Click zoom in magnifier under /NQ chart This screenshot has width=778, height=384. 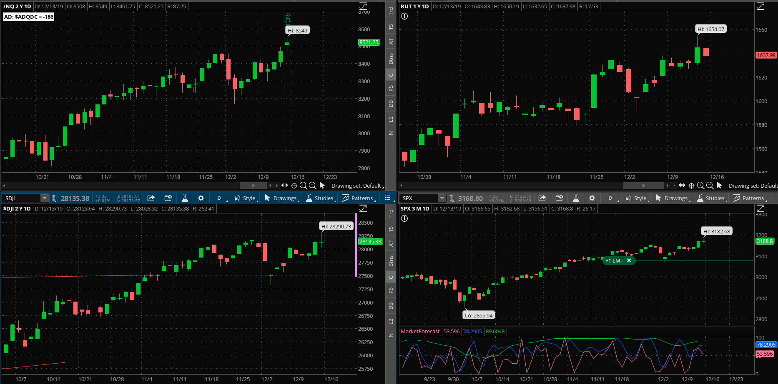(303, 186)
